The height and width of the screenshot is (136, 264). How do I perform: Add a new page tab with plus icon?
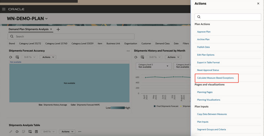tap(58, 29)
